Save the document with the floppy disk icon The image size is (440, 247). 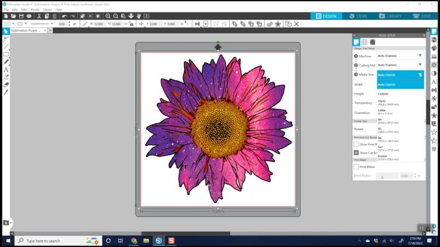pyautogui.click(x=21, y=16)
